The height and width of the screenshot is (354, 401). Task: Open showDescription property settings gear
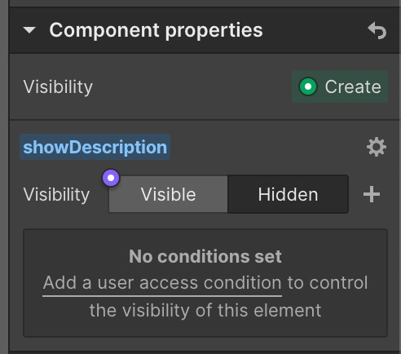coord(377,147)
